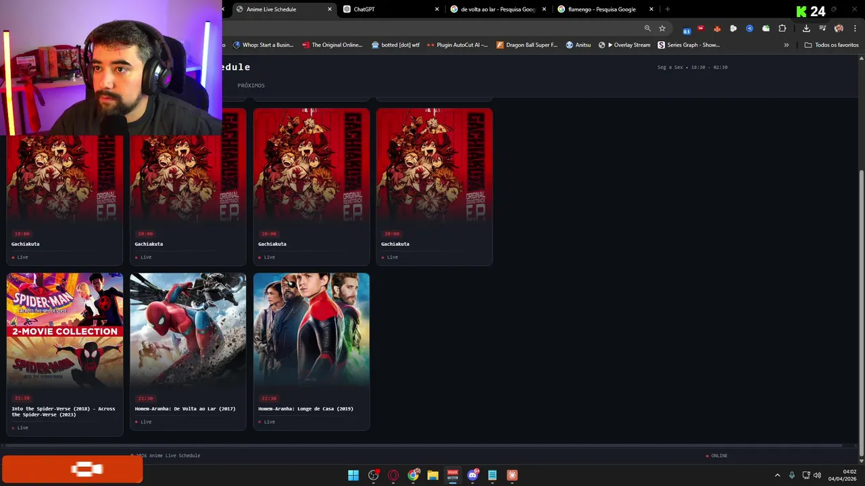Open the 'de volta ao lar' Google search tab

pyautogui.click(x=498, y=9)
